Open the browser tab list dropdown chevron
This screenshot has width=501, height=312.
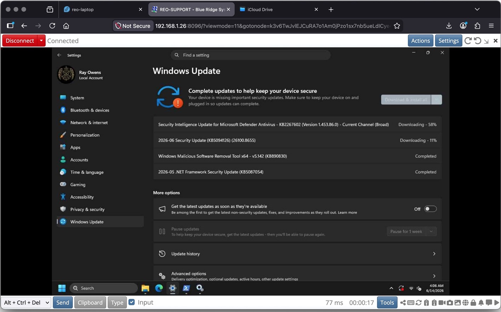tap(477, 10)
